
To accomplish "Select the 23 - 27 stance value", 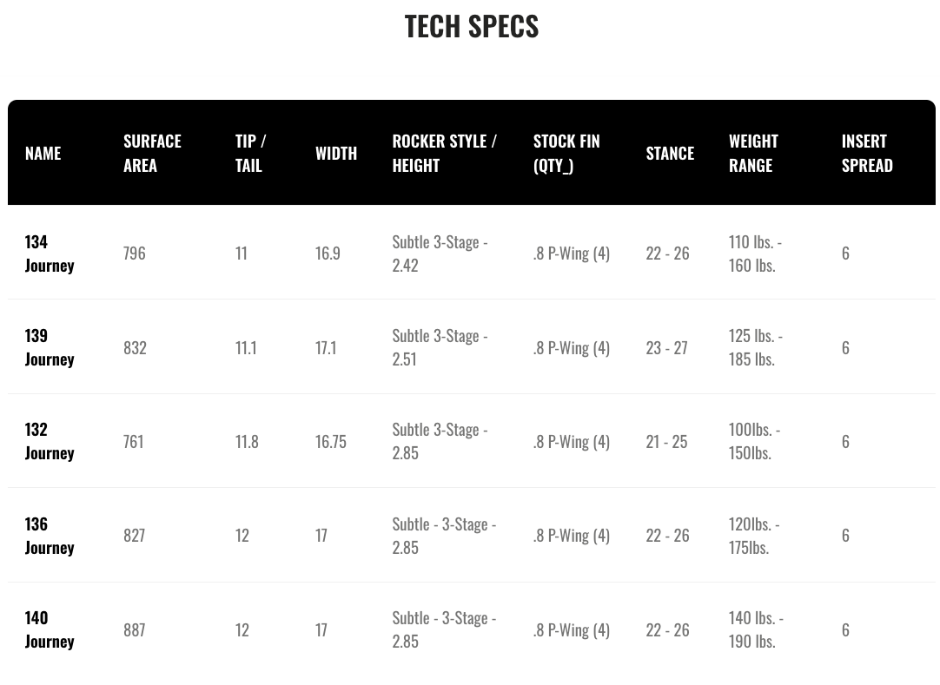I will click(x=666, y=347).
